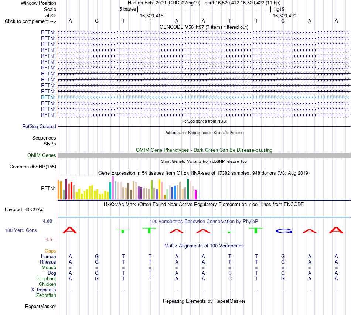This screenshot has width=351, height=315.
Task: Click the grey OMIM Genes bar
Action: point(204,155)
